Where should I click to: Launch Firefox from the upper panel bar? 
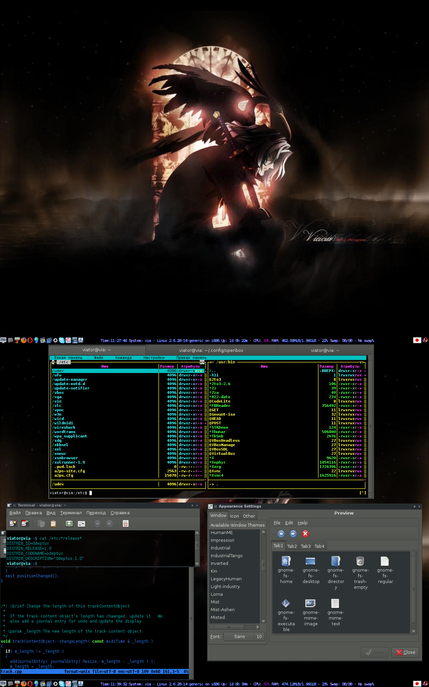(x=23, y=340)
